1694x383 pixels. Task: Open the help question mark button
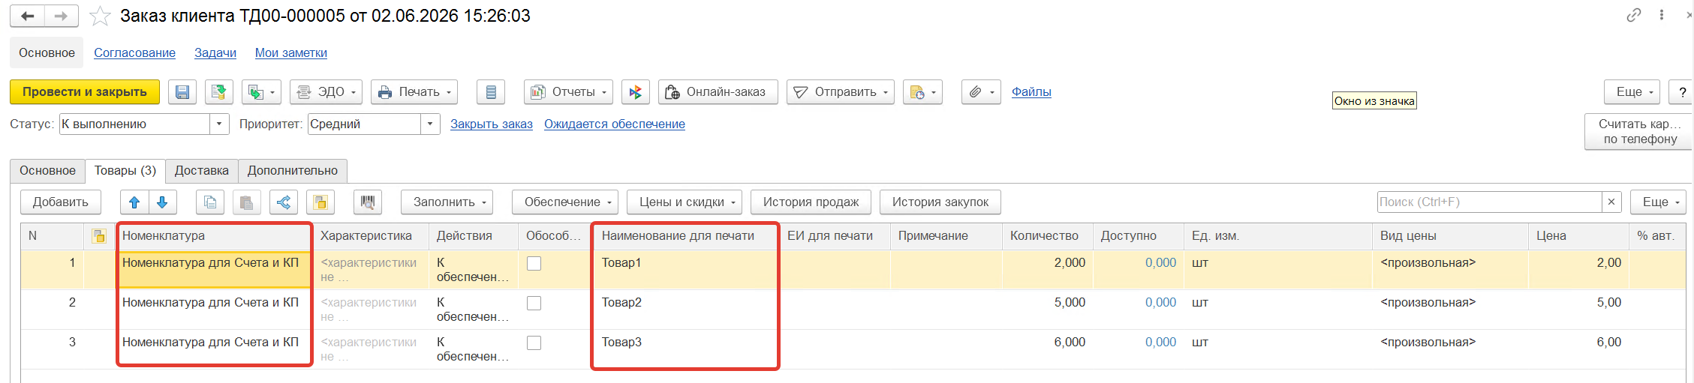click(1682, 92)
